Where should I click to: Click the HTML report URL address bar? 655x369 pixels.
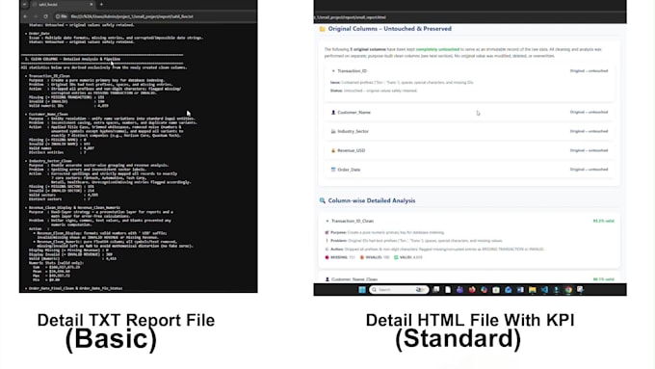351,17
